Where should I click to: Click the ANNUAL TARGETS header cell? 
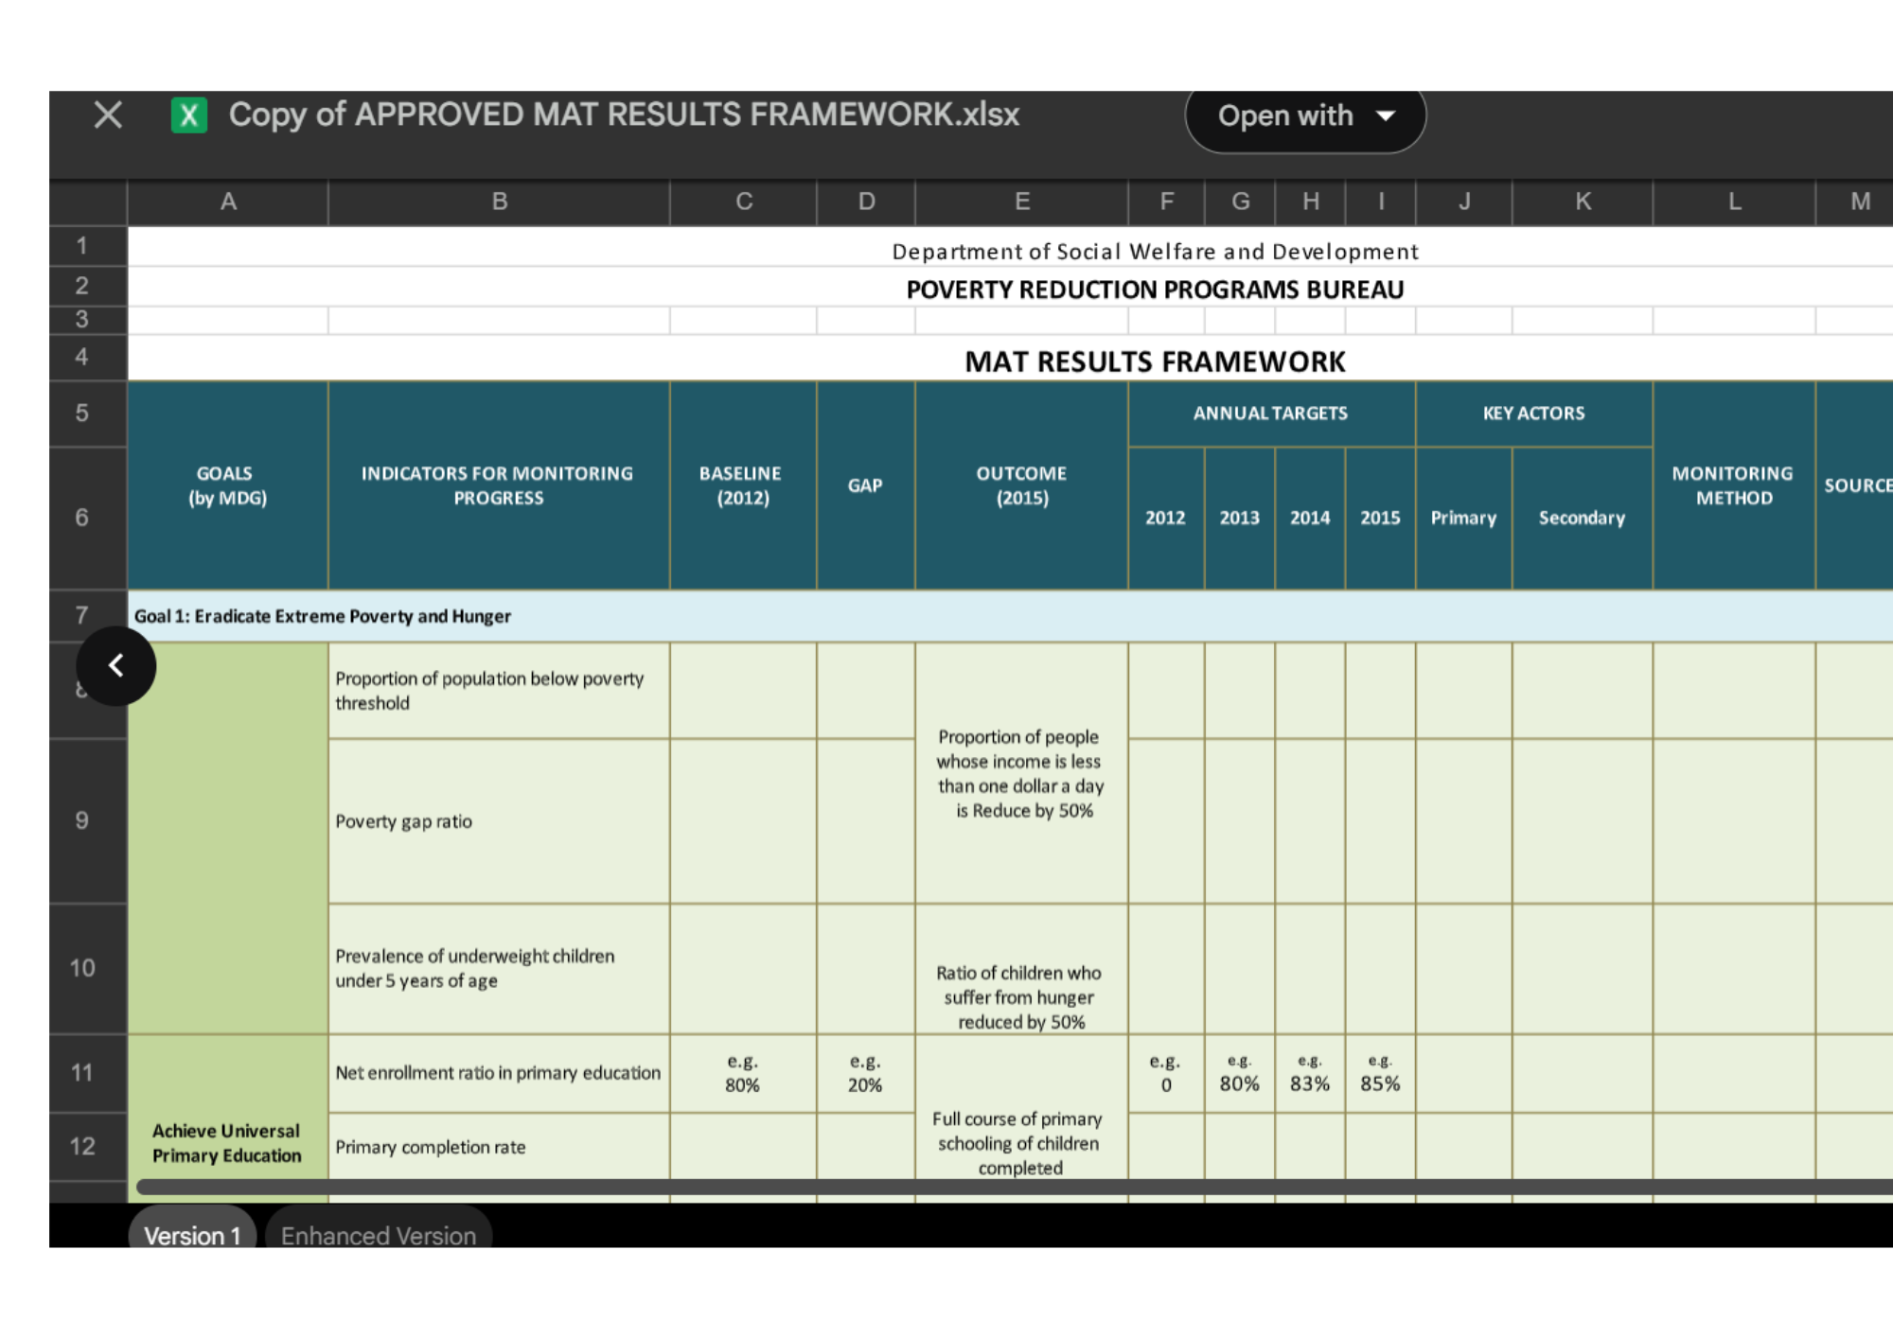pyautogui.click(x=1270, y=414)
